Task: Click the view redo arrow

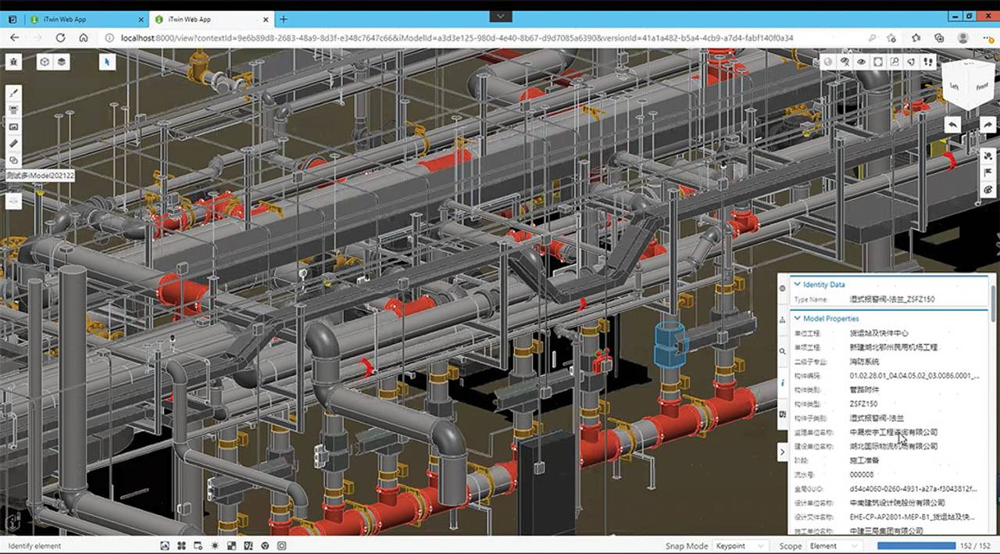Action: pos(987,125)
